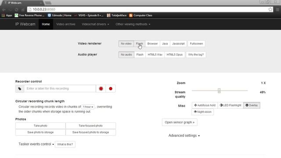
Task: Start recording with the solid red dot
Action: point(111,89)
